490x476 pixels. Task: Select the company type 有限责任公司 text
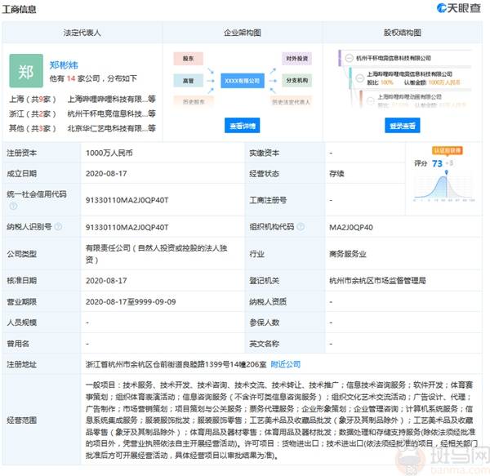(x=157, y=254)
